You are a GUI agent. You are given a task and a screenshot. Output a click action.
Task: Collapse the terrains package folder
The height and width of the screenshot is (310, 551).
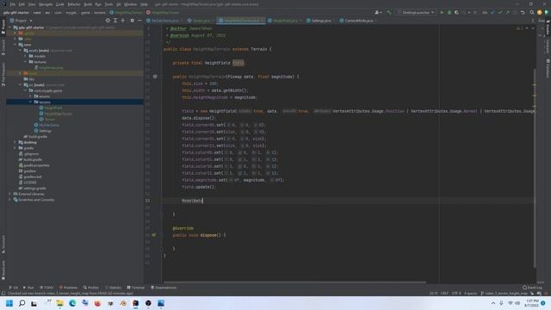pos(31,102)
